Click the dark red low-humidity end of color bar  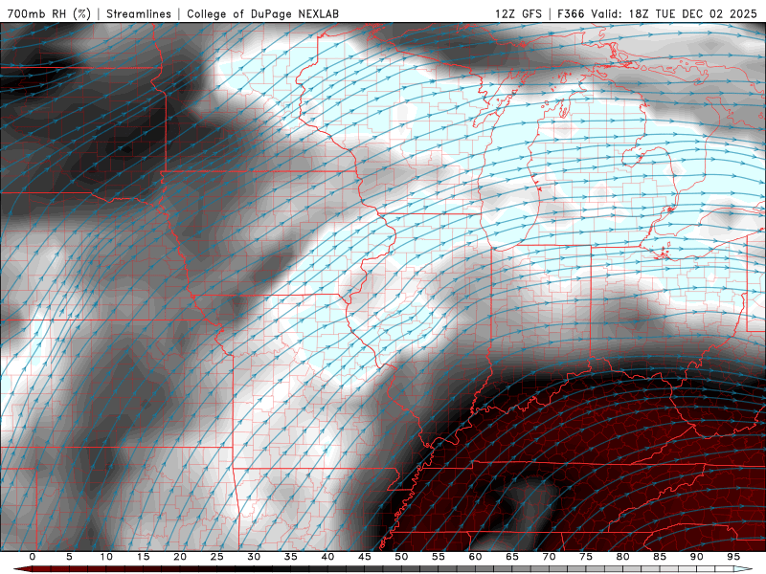(22, 569)
